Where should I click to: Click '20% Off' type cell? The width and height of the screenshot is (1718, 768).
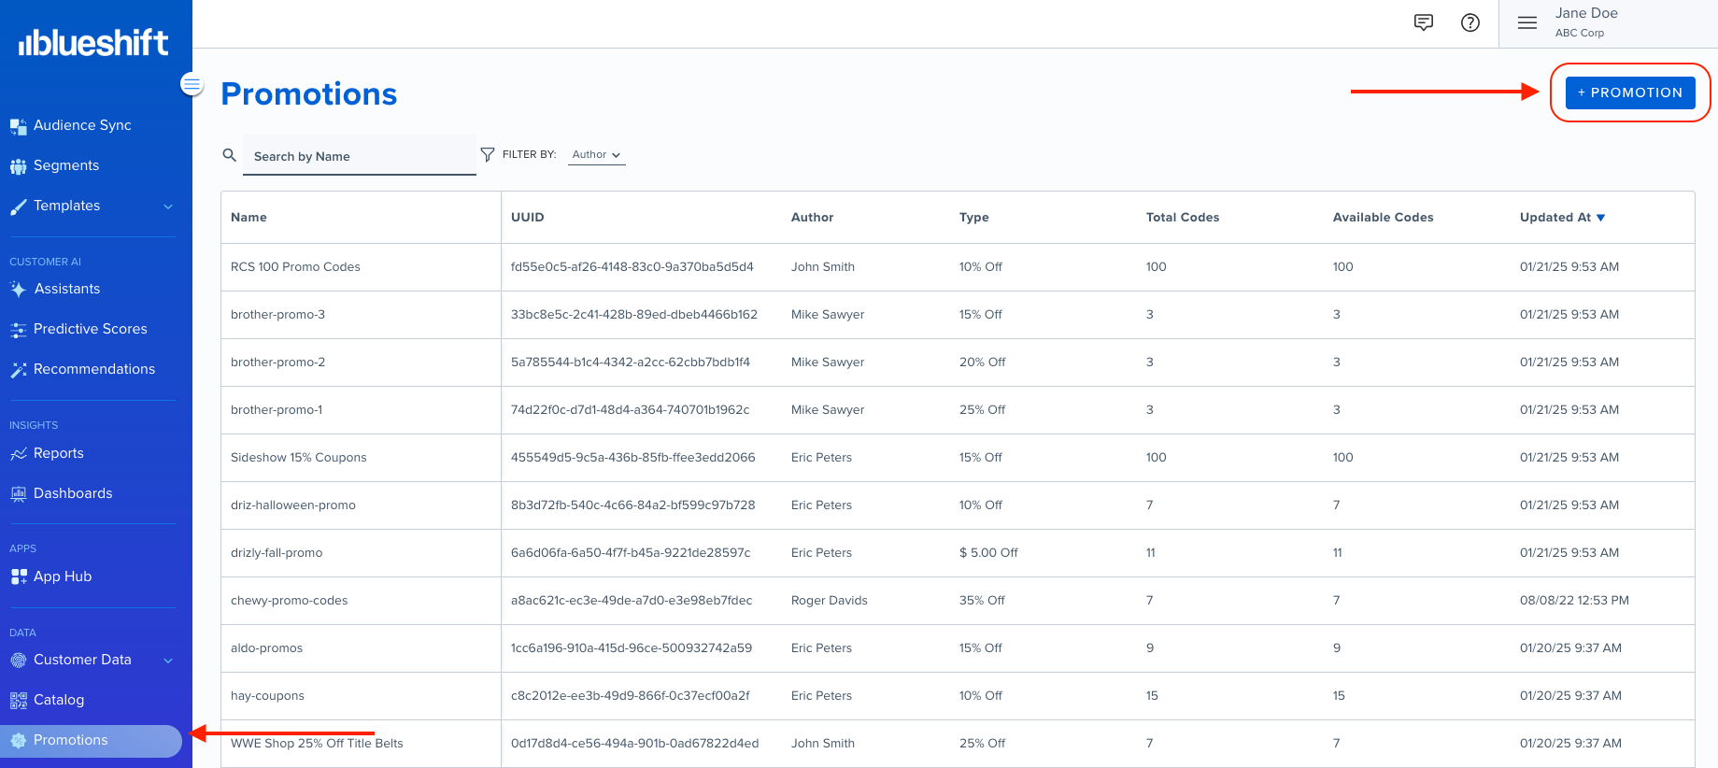982,363
